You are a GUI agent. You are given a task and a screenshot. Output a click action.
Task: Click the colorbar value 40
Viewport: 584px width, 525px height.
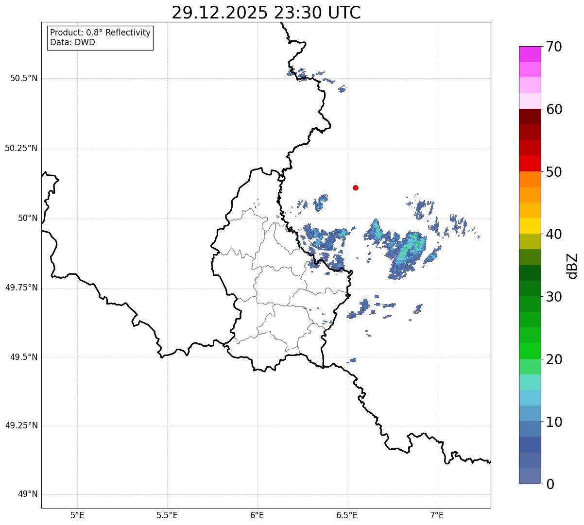coord(554,234)
